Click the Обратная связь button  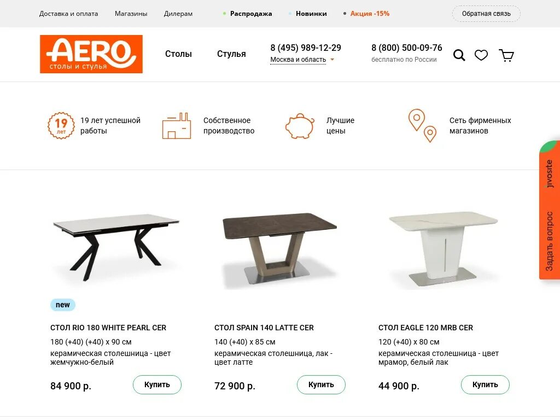(x=486, y=14)
